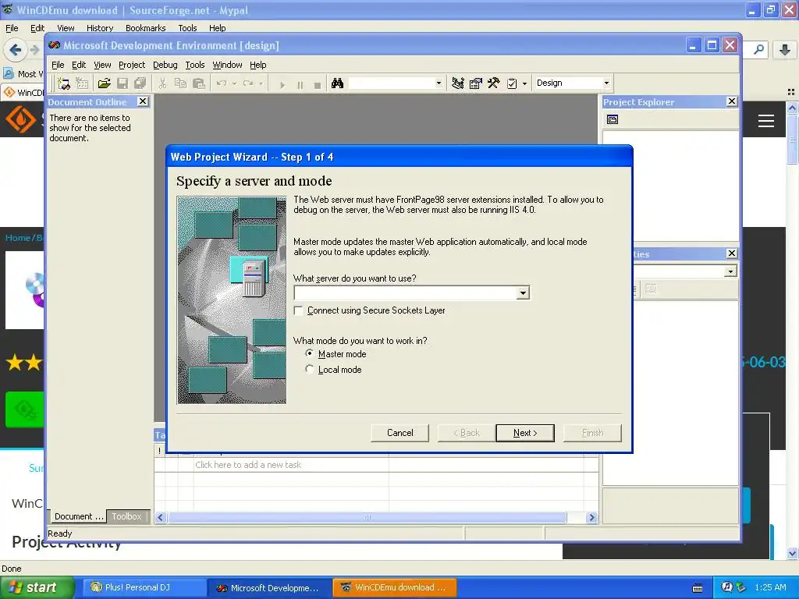
Task: Click the Windows start button
Action: [37, 587]
